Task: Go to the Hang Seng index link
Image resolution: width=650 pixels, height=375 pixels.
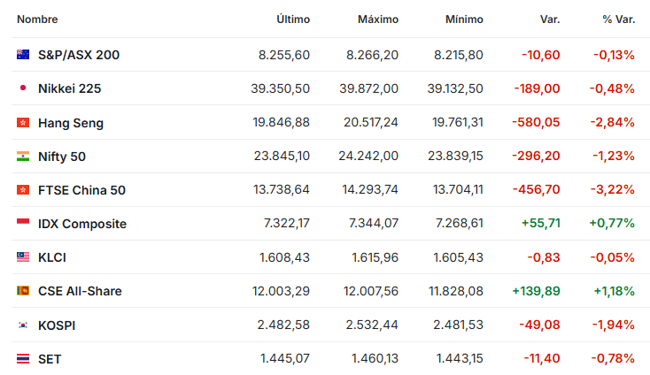Action: click(x=71, y=123)
